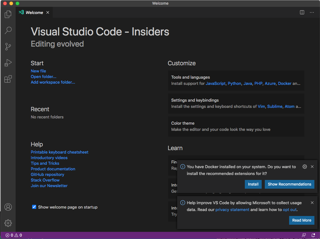This screenshot has width=320, height=239.
Task: Click the feedback icon in status bar
Action: [x=304, y=235]
